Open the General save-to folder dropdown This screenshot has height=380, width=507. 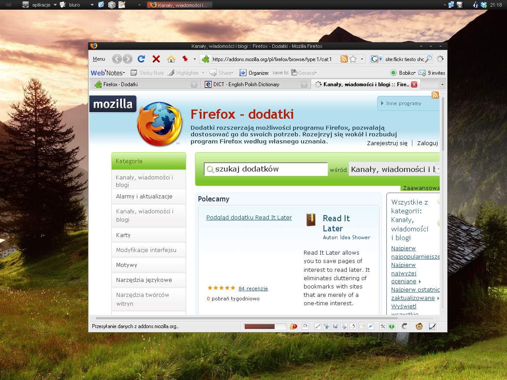[x=304, y=73]
